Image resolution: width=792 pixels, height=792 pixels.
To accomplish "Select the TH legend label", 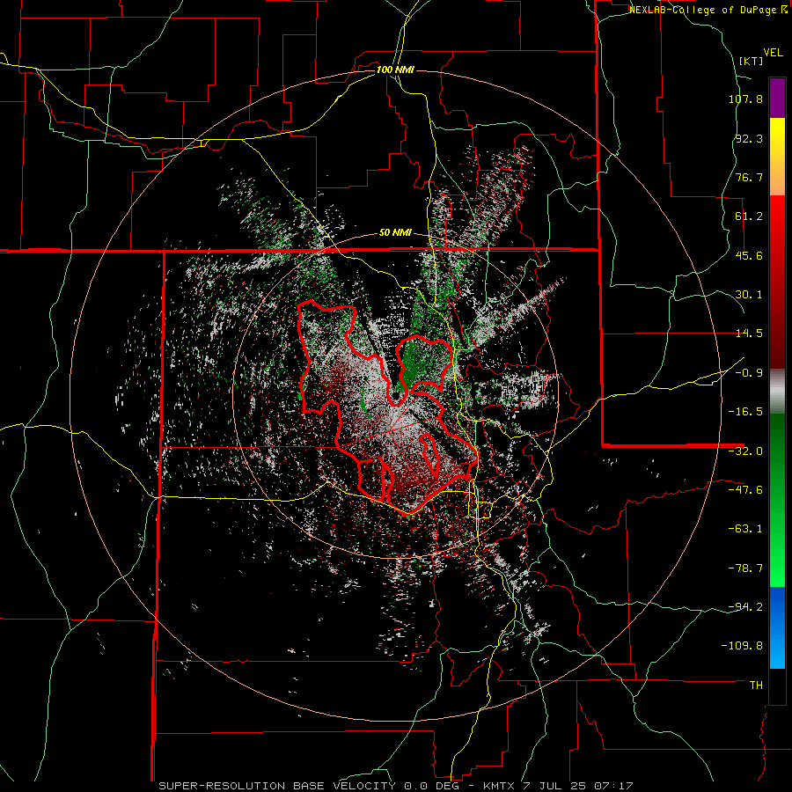I will [756, 686].
